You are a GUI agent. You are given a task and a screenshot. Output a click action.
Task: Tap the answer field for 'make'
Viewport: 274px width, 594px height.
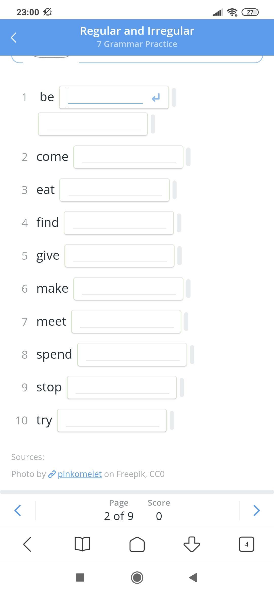[x=128, y=289]
